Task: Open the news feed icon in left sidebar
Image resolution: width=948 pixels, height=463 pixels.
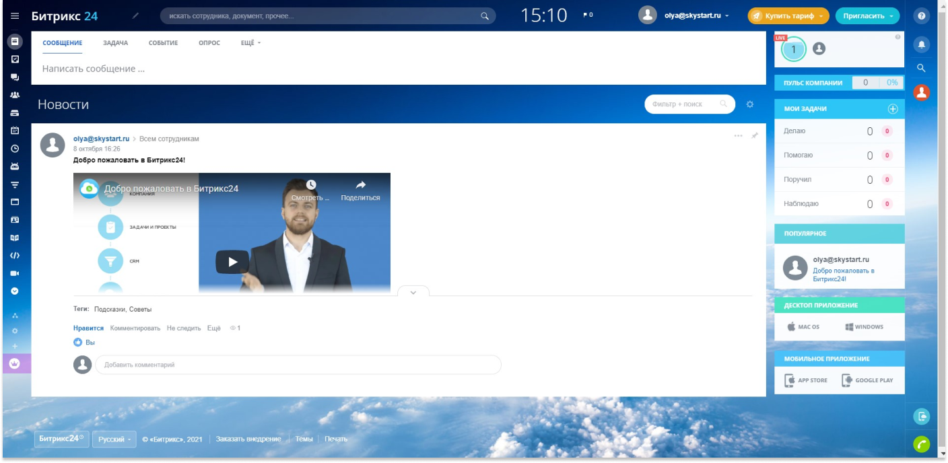Action: [15, 42]
